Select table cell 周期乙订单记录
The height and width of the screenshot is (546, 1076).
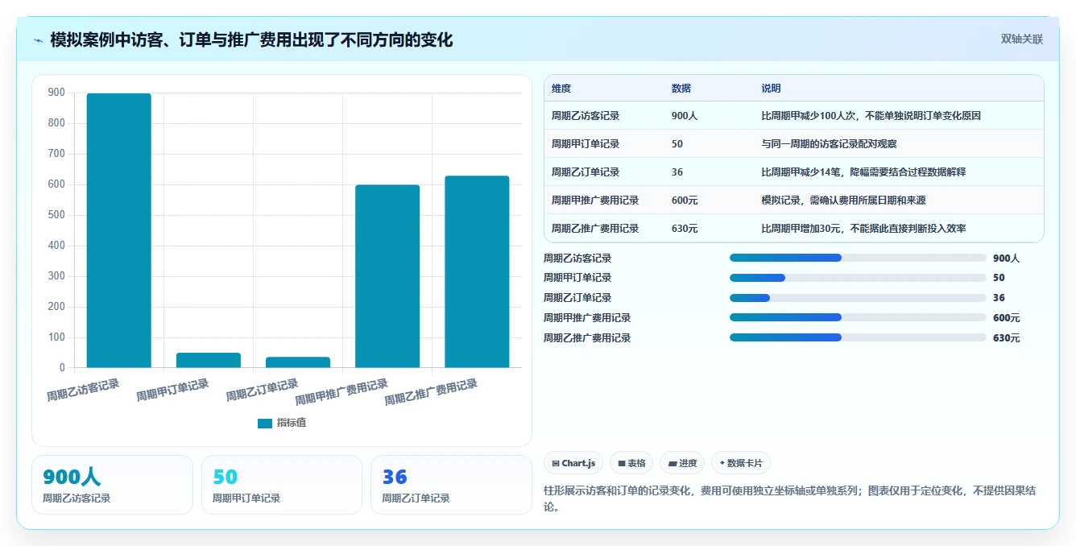click(586, 172)
